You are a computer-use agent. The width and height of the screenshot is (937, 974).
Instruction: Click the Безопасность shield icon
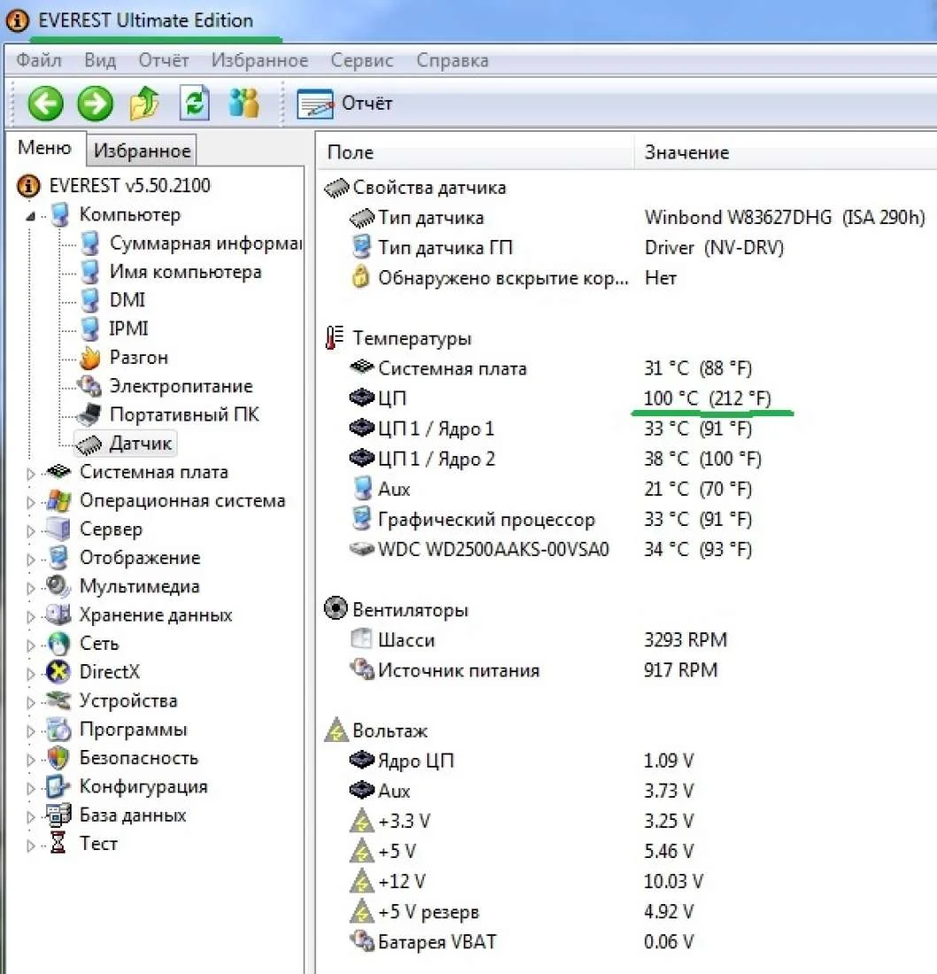pyautogui.click(x=58, y=758)
